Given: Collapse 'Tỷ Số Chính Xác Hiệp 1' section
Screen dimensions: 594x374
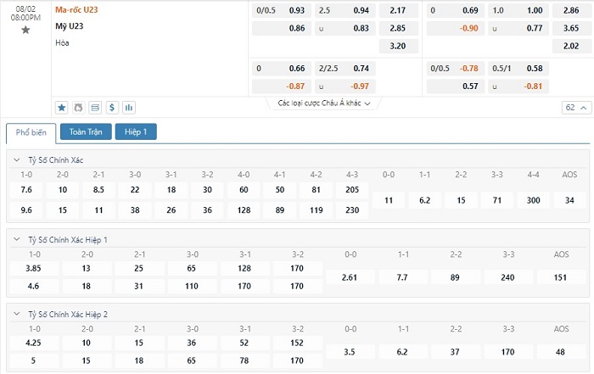Looking at the screenshot, I should click(17, 239).
